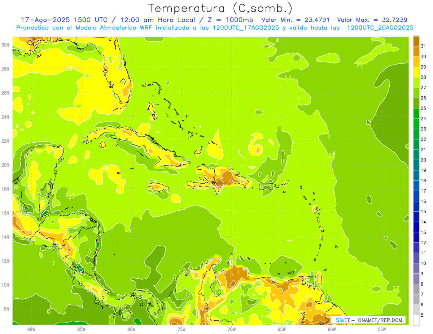
Task: Select the "Valor Max. = 32.7239" value
Action: pos(373,19)
